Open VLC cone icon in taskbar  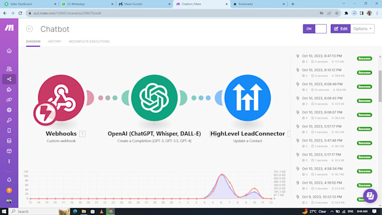point(102,211)
